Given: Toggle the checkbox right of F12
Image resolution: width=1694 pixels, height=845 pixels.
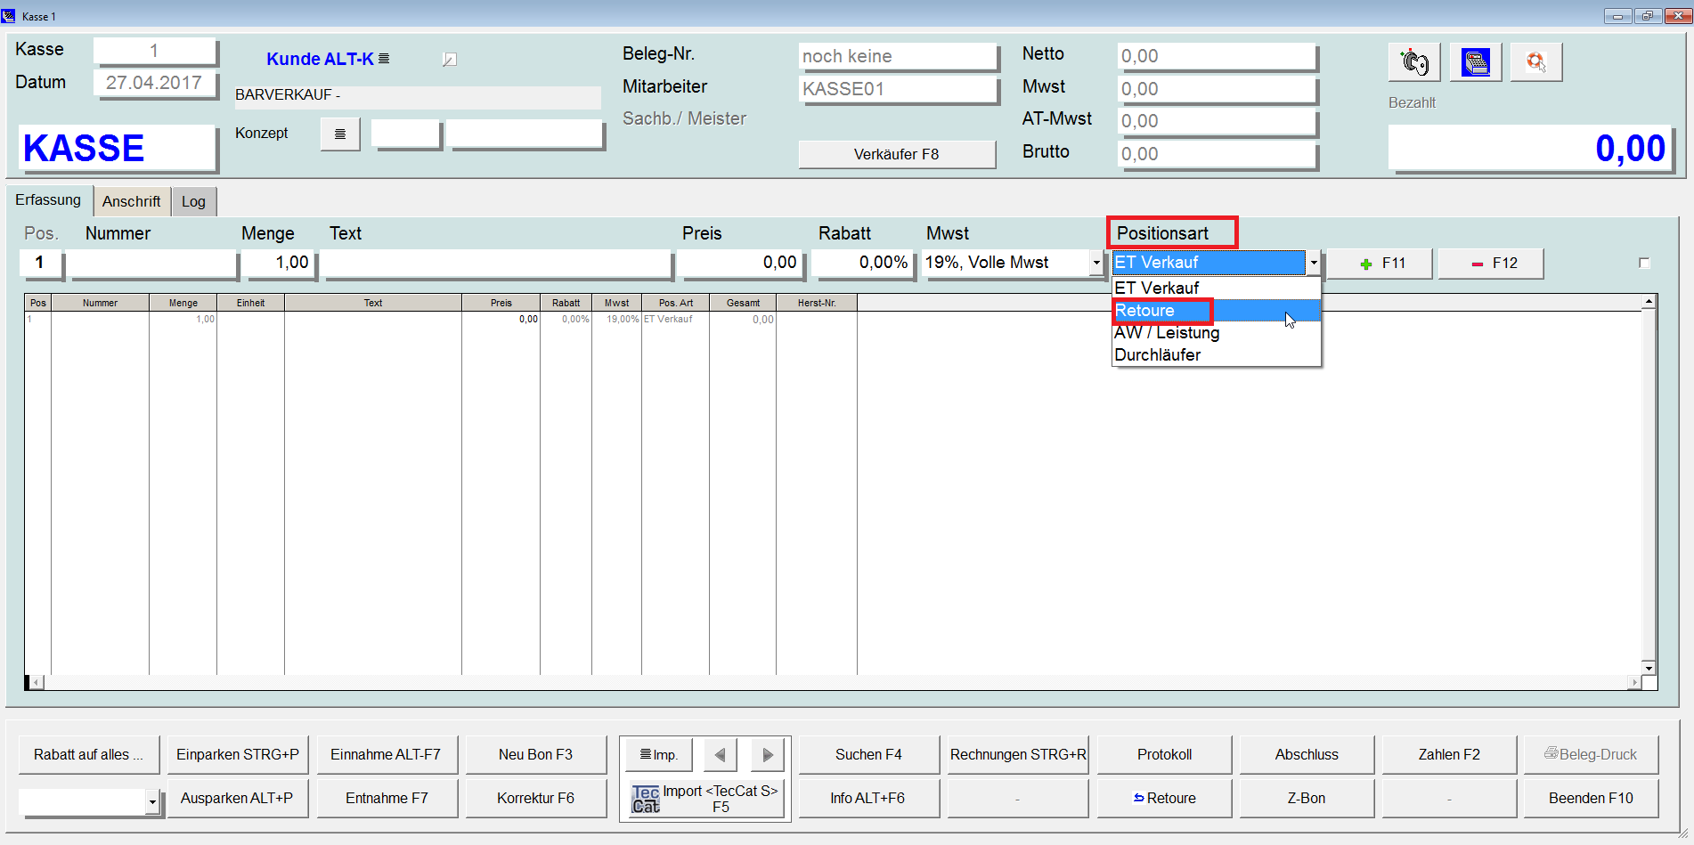Looking at the screenshot, I should [x=1644, y=263].
